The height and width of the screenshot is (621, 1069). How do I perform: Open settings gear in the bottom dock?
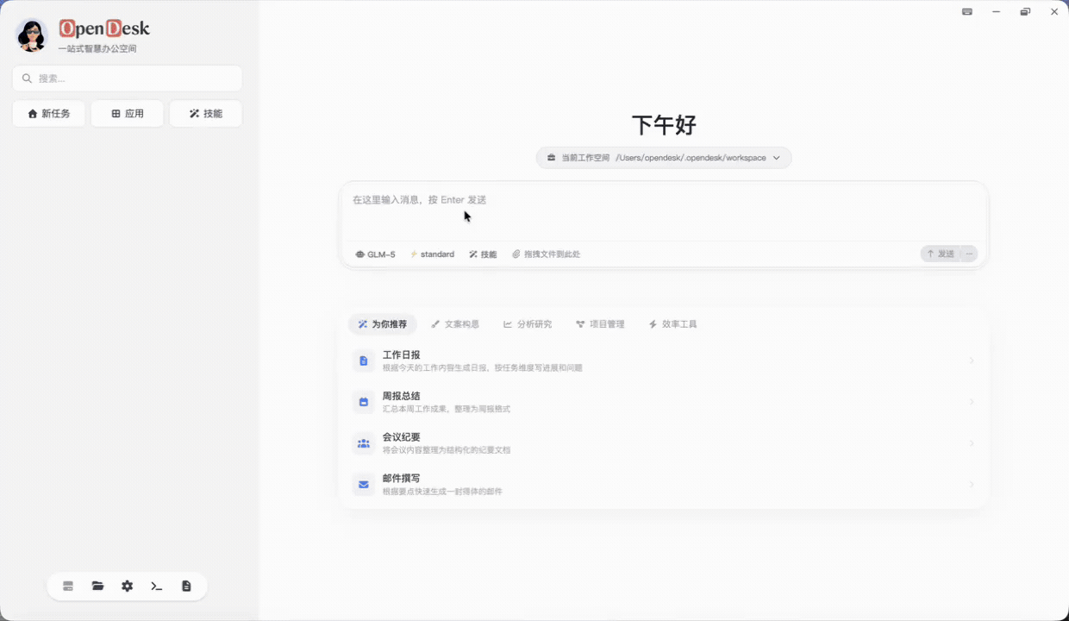point(128,586)
